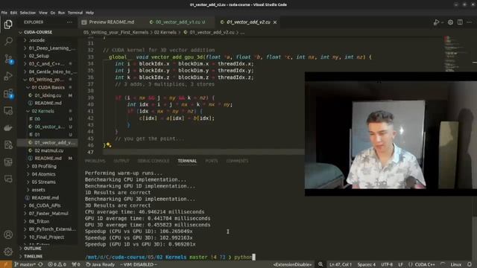
Task: Collapse the 05_Writing_yo... folder
Action: [46, 80]
